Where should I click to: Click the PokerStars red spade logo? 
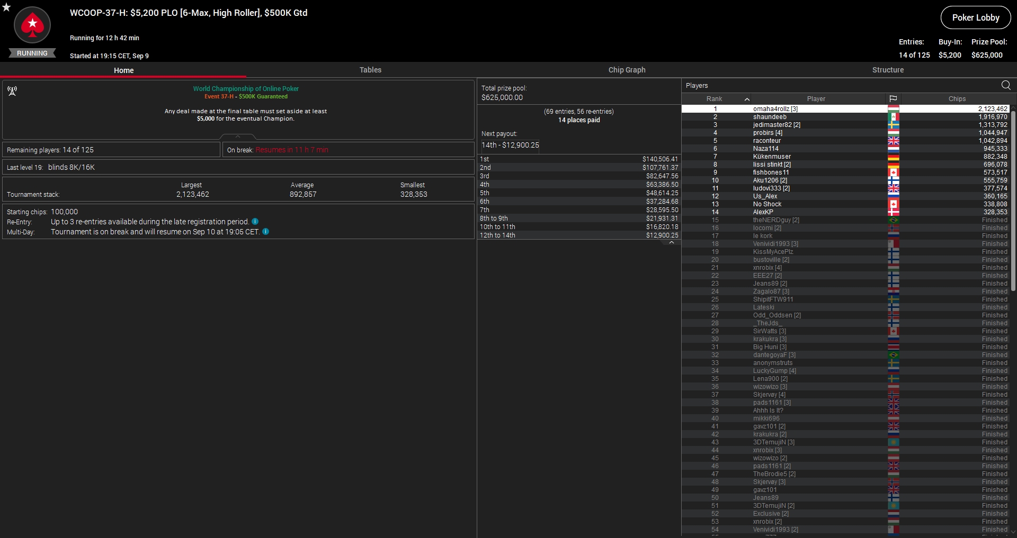click(x=32, y=25)
